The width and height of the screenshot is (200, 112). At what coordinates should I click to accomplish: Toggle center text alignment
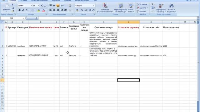[x=54, y=10]
